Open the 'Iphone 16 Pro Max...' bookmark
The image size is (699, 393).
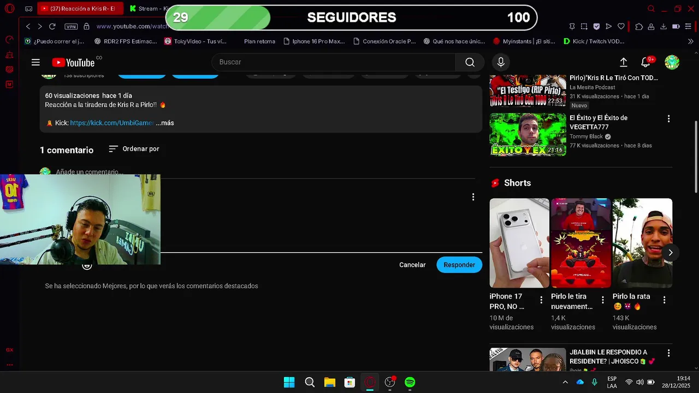[314, 41]
